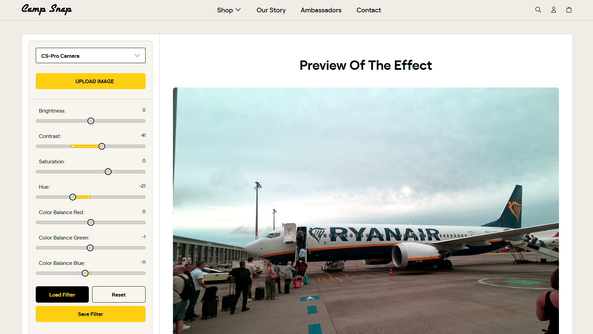Click the Camp Snap logo
The image size is (593, 334).
[46, 9]
